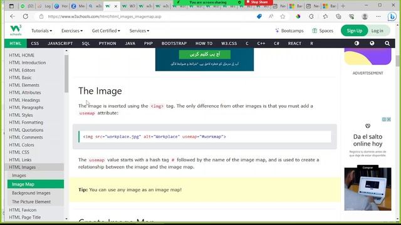Click the laptop advertisement image
Viewport: 401px width, 225px height.
368,189
